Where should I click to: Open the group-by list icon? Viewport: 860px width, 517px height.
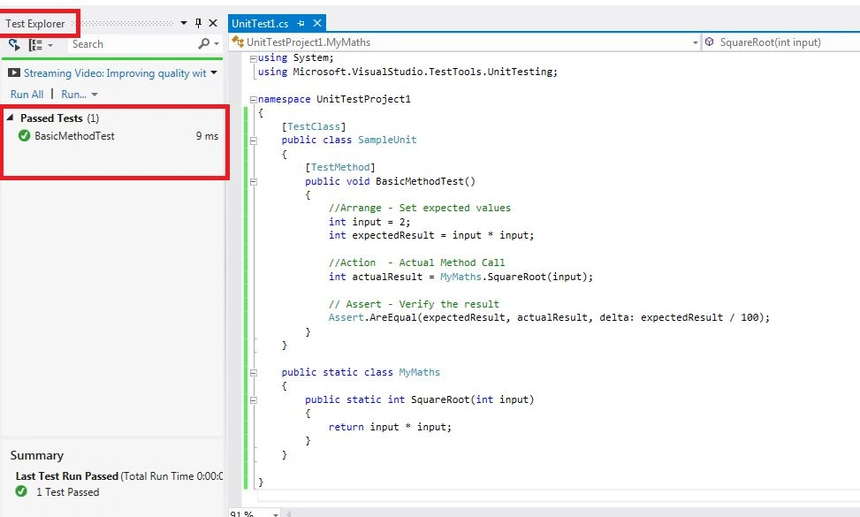(35, 45)
